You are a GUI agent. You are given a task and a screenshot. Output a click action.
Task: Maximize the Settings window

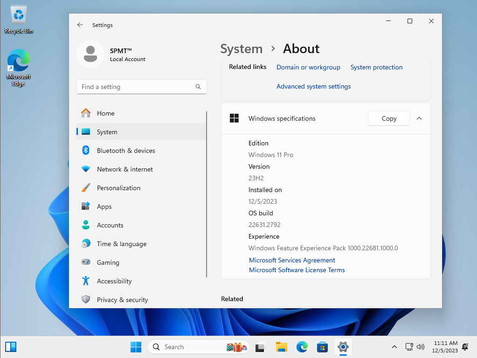pos(410,21)
